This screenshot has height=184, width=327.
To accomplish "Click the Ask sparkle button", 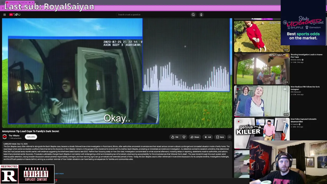I will [x=208, y=137].
